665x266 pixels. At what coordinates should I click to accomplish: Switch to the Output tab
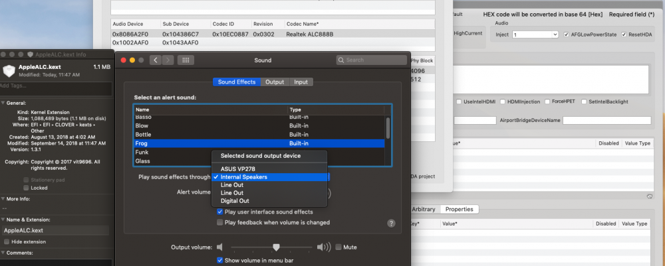275,82
